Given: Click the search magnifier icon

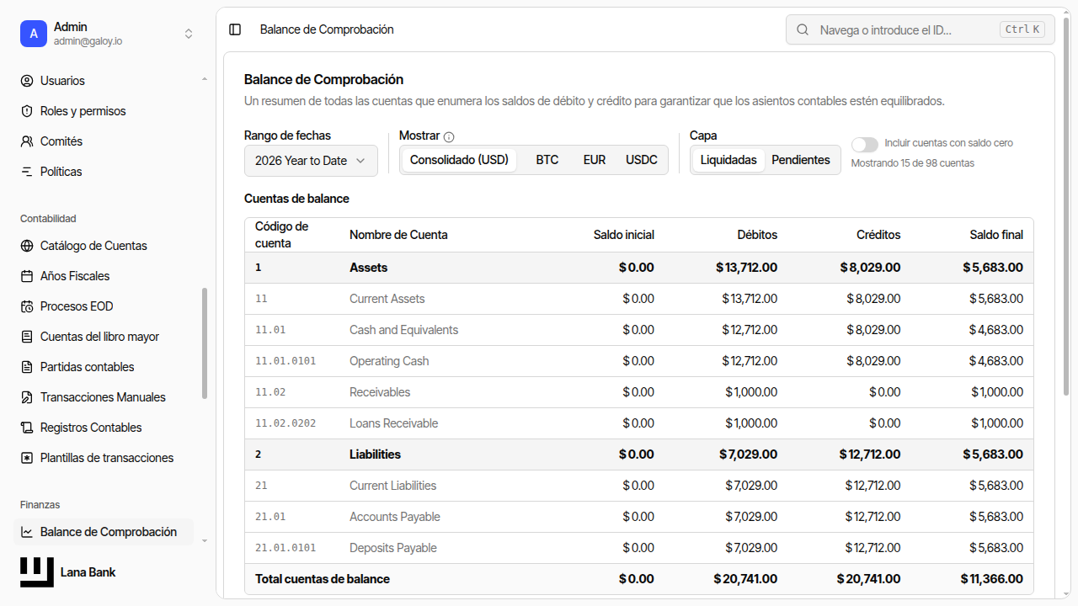Looking at the screenshot, I should [x=803, y=29].
